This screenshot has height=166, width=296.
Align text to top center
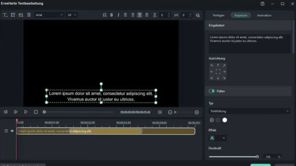click(218, 65)
